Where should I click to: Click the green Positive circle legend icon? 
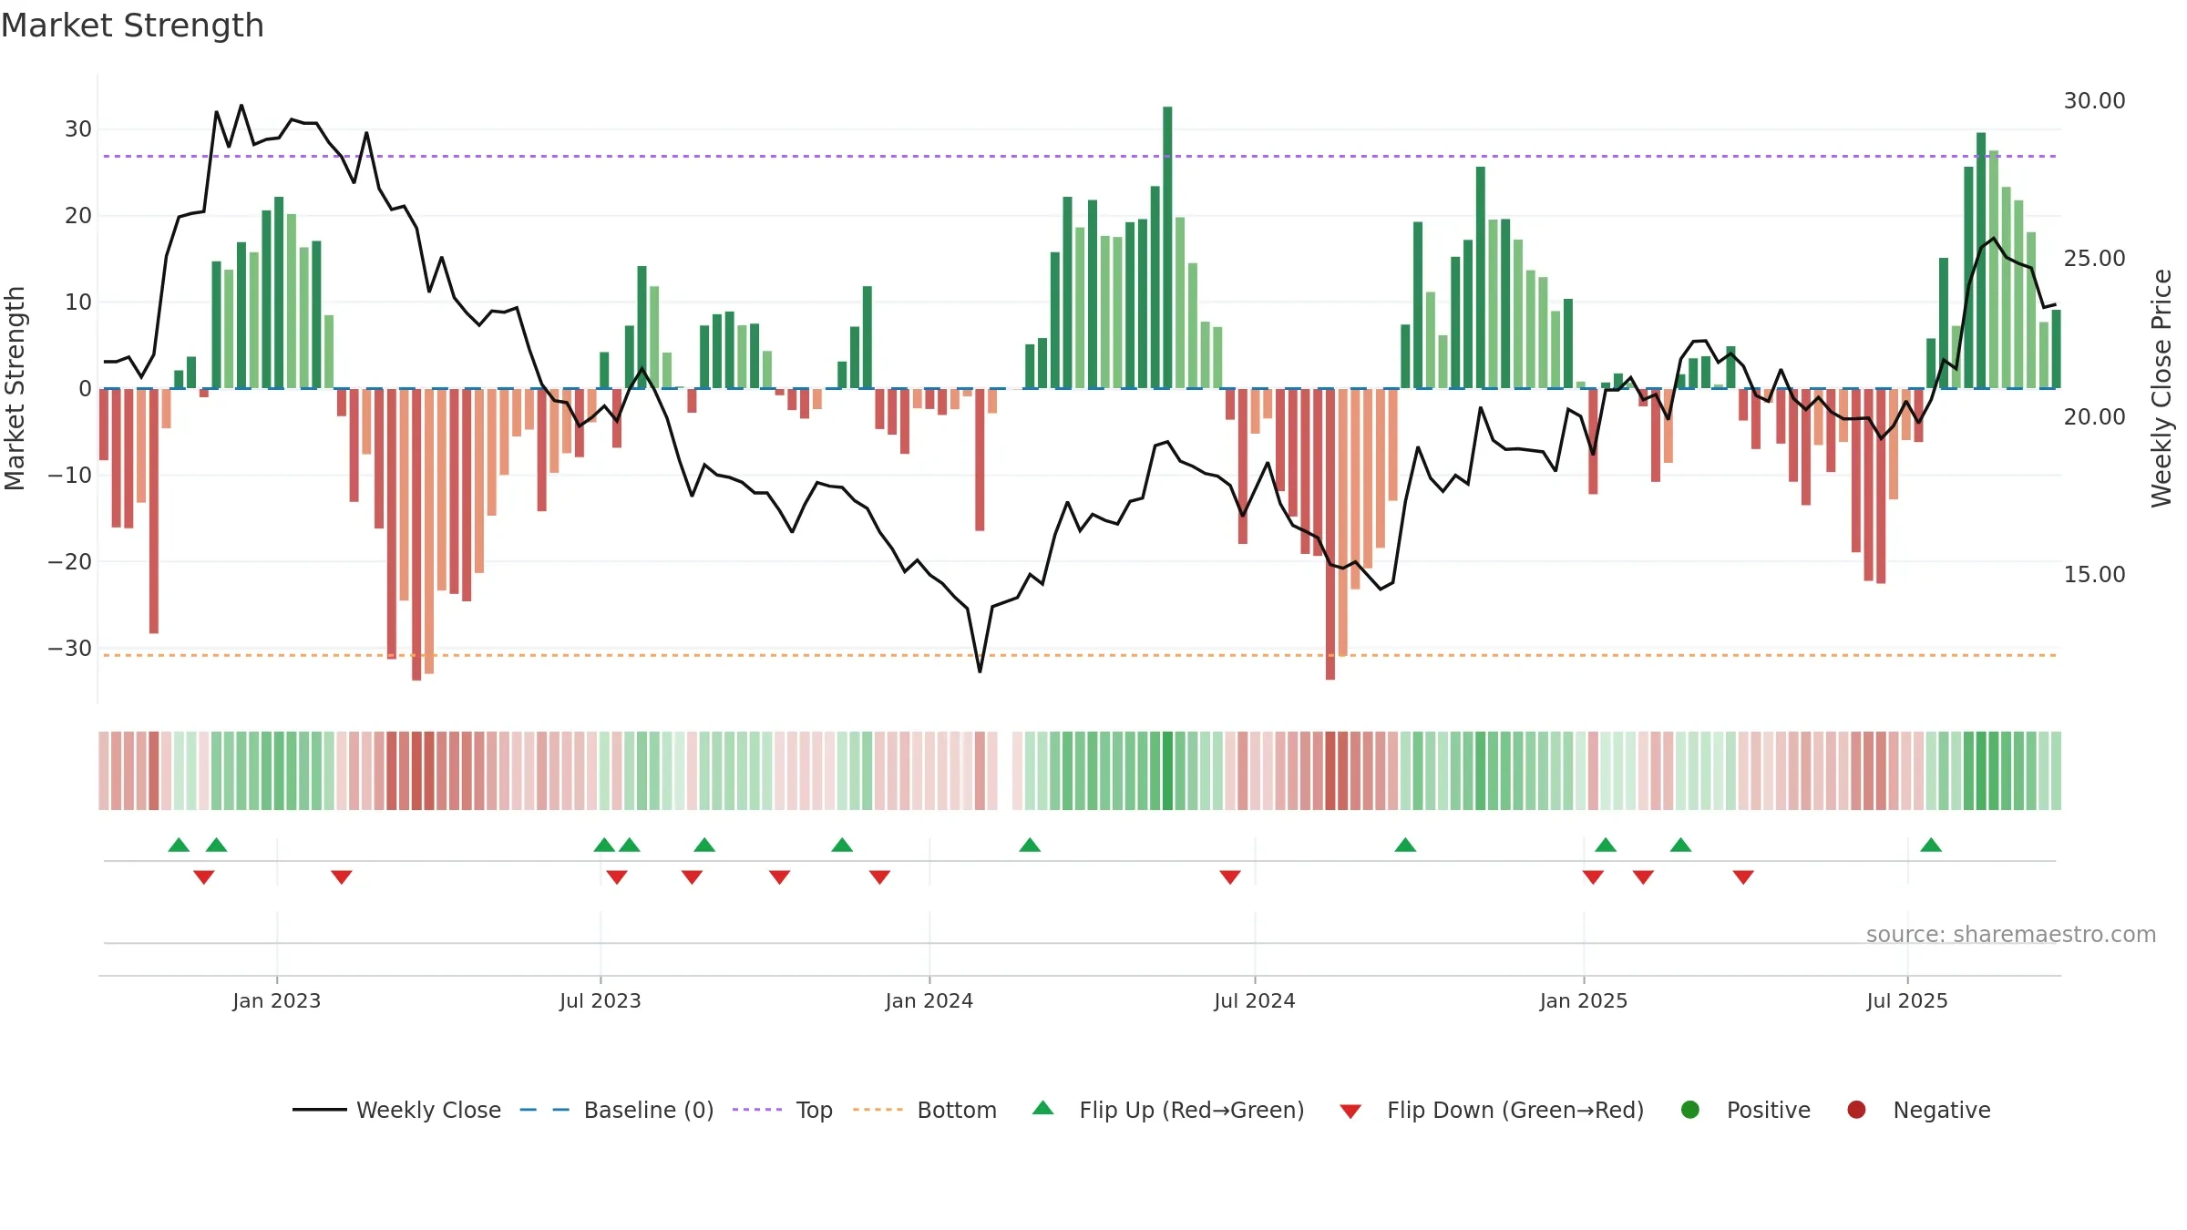click(1690, 1110)
